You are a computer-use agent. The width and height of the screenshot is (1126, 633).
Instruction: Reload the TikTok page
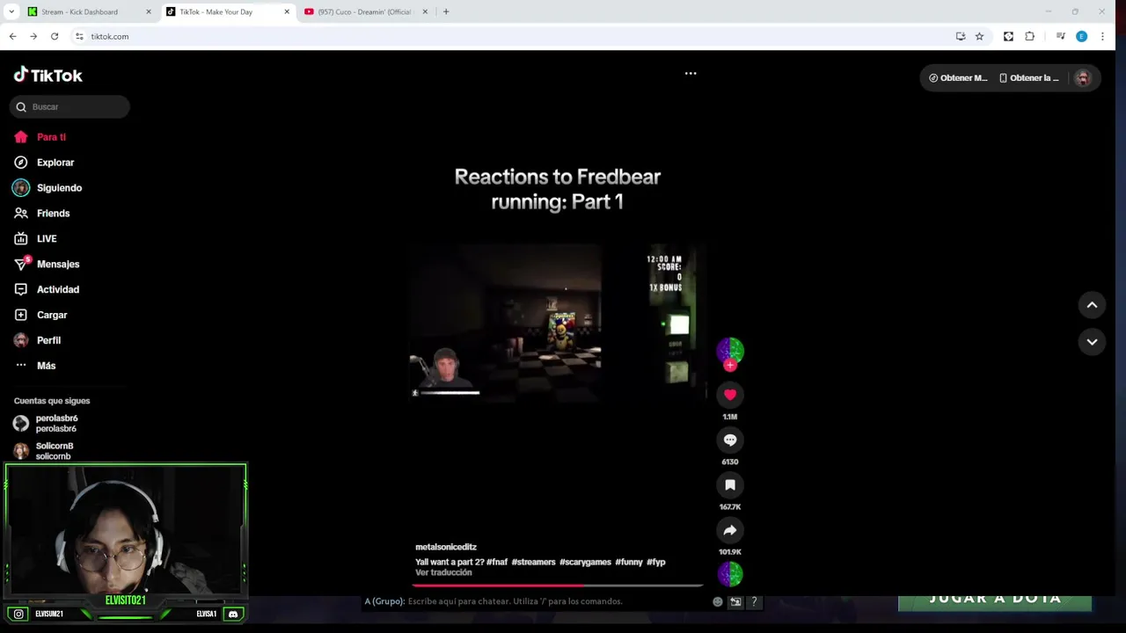55,36
